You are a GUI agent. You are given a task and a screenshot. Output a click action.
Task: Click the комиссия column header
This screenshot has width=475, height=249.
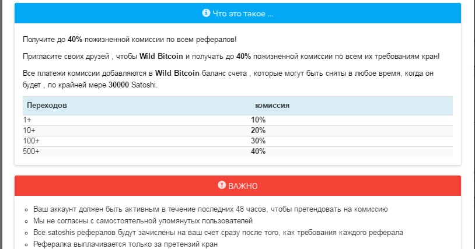click(x=273, y=106)
